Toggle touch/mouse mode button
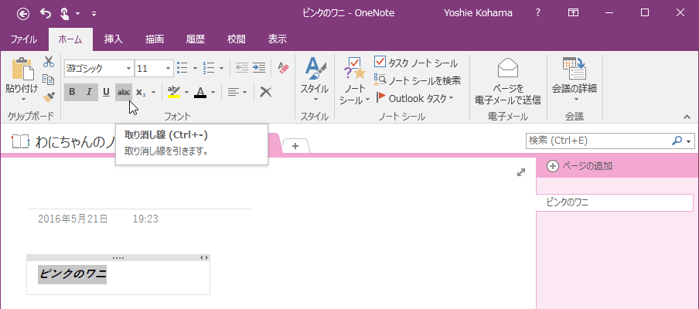699x309 pixels. 64,14
